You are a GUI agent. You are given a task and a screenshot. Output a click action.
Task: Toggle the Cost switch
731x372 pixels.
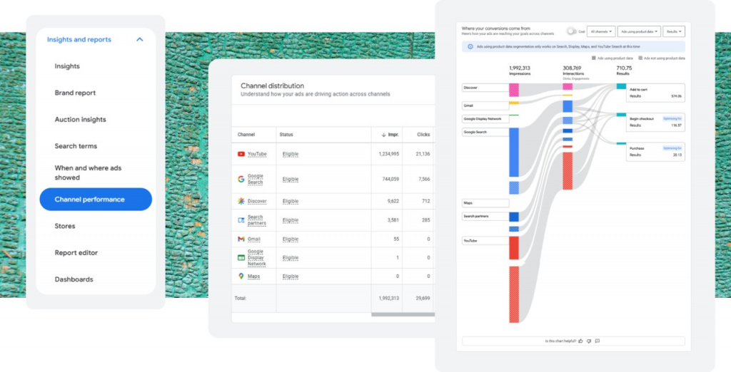[571, 31]
